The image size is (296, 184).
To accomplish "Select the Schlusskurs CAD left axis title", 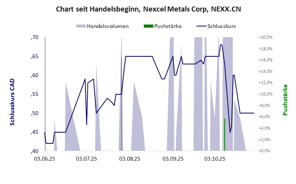I will click(x=12, y=102).
